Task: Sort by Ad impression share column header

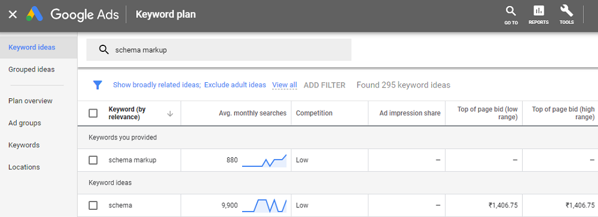Action: click(x=410, y=113)
